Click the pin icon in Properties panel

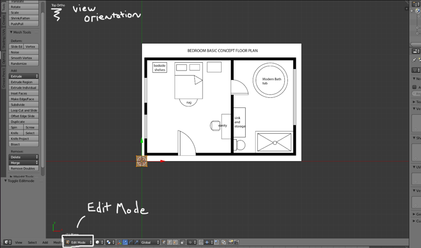pyautogui.click(x=414, y=60)
